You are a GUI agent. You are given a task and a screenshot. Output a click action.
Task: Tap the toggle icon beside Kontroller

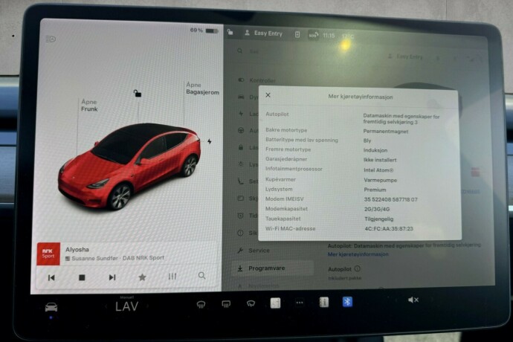click(241, 80)
